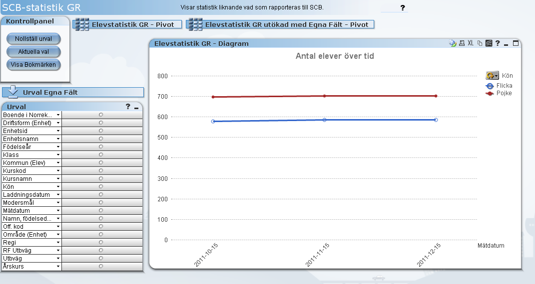Open the Kurskod dropdown

pos(58,171)
